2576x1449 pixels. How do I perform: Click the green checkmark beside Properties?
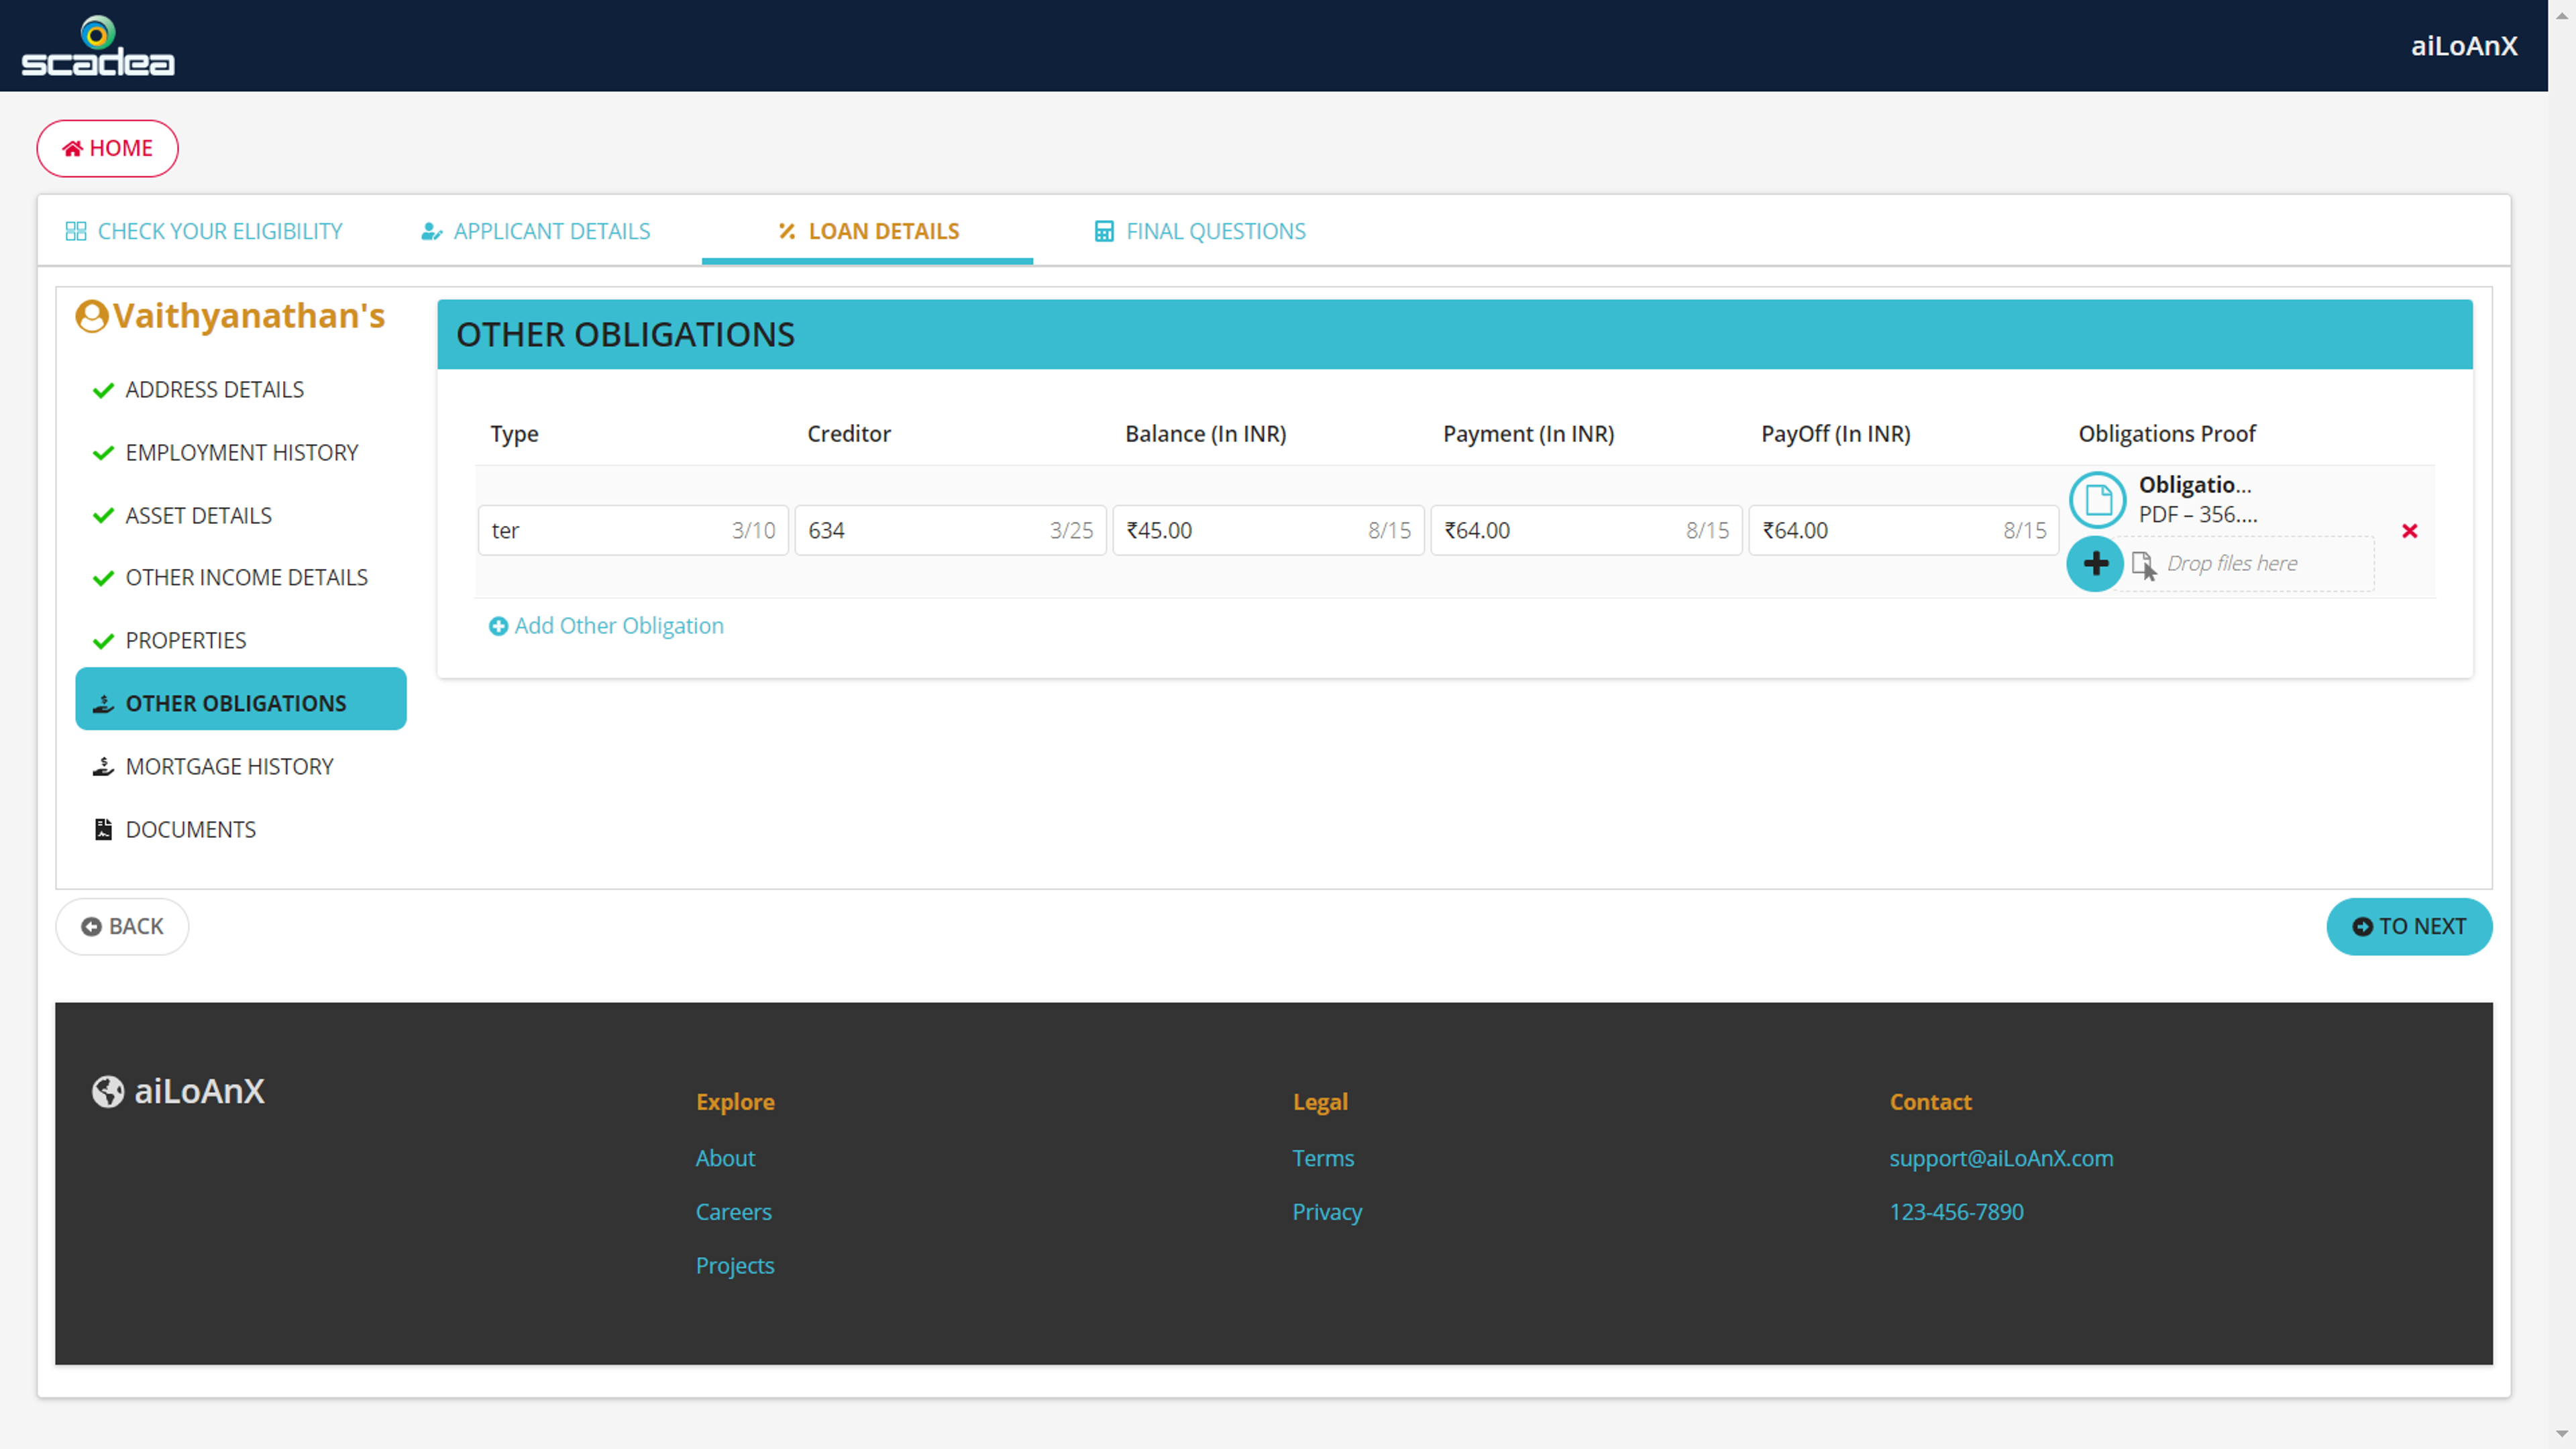103,641
